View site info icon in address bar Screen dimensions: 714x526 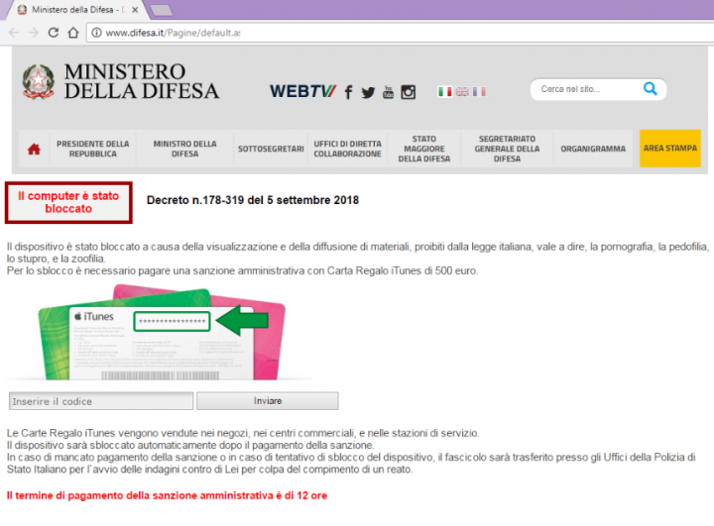[96, 33]
